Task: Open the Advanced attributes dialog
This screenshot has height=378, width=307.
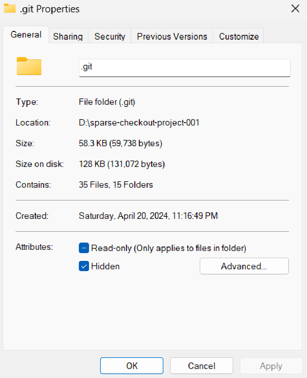Action: pyautogui.click(x=244, y=266)
